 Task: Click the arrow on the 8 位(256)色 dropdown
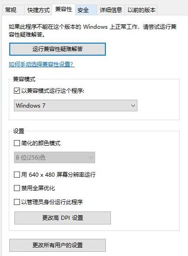(91, 157)
